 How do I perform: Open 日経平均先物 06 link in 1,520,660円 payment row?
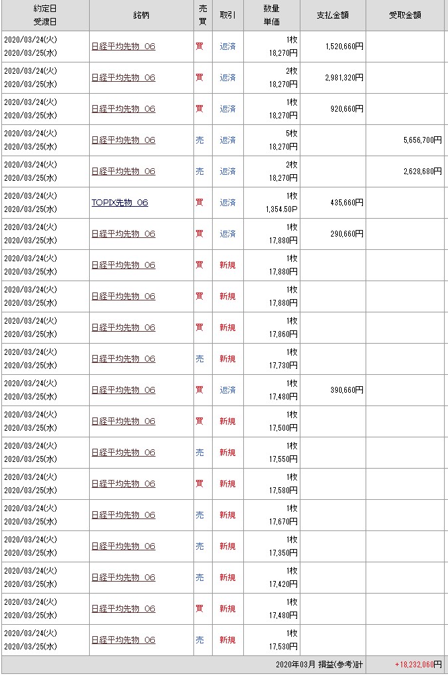123,47
